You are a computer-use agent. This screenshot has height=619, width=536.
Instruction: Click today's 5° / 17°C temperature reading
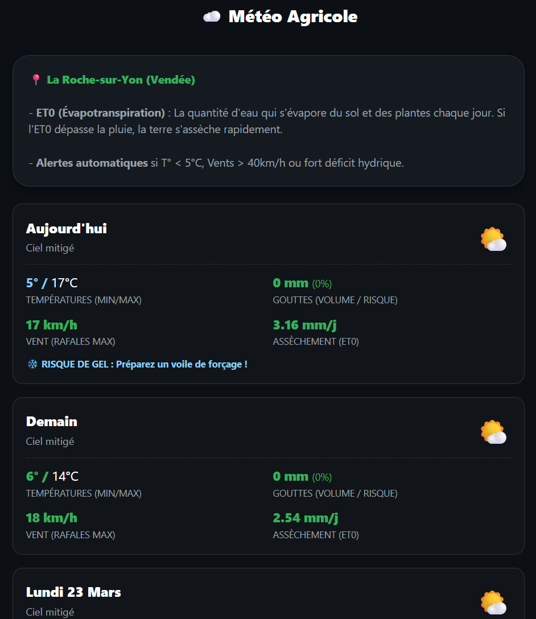[52, 283]
